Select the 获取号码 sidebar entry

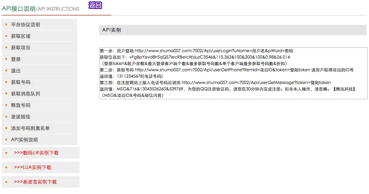click(21, 82)
